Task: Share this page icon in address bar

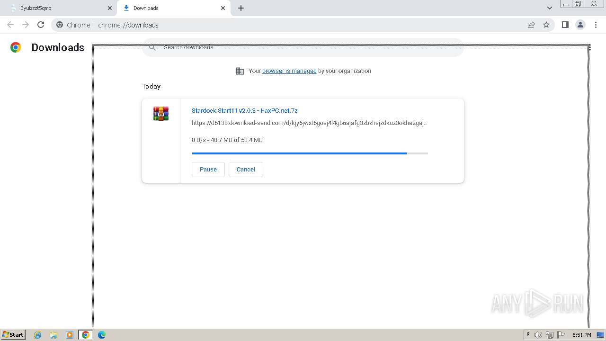Action: click(x=531, y=25)
